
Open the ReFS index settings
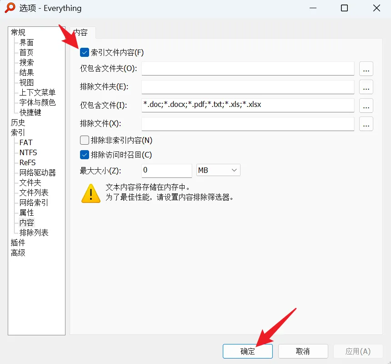coord(27,162)
